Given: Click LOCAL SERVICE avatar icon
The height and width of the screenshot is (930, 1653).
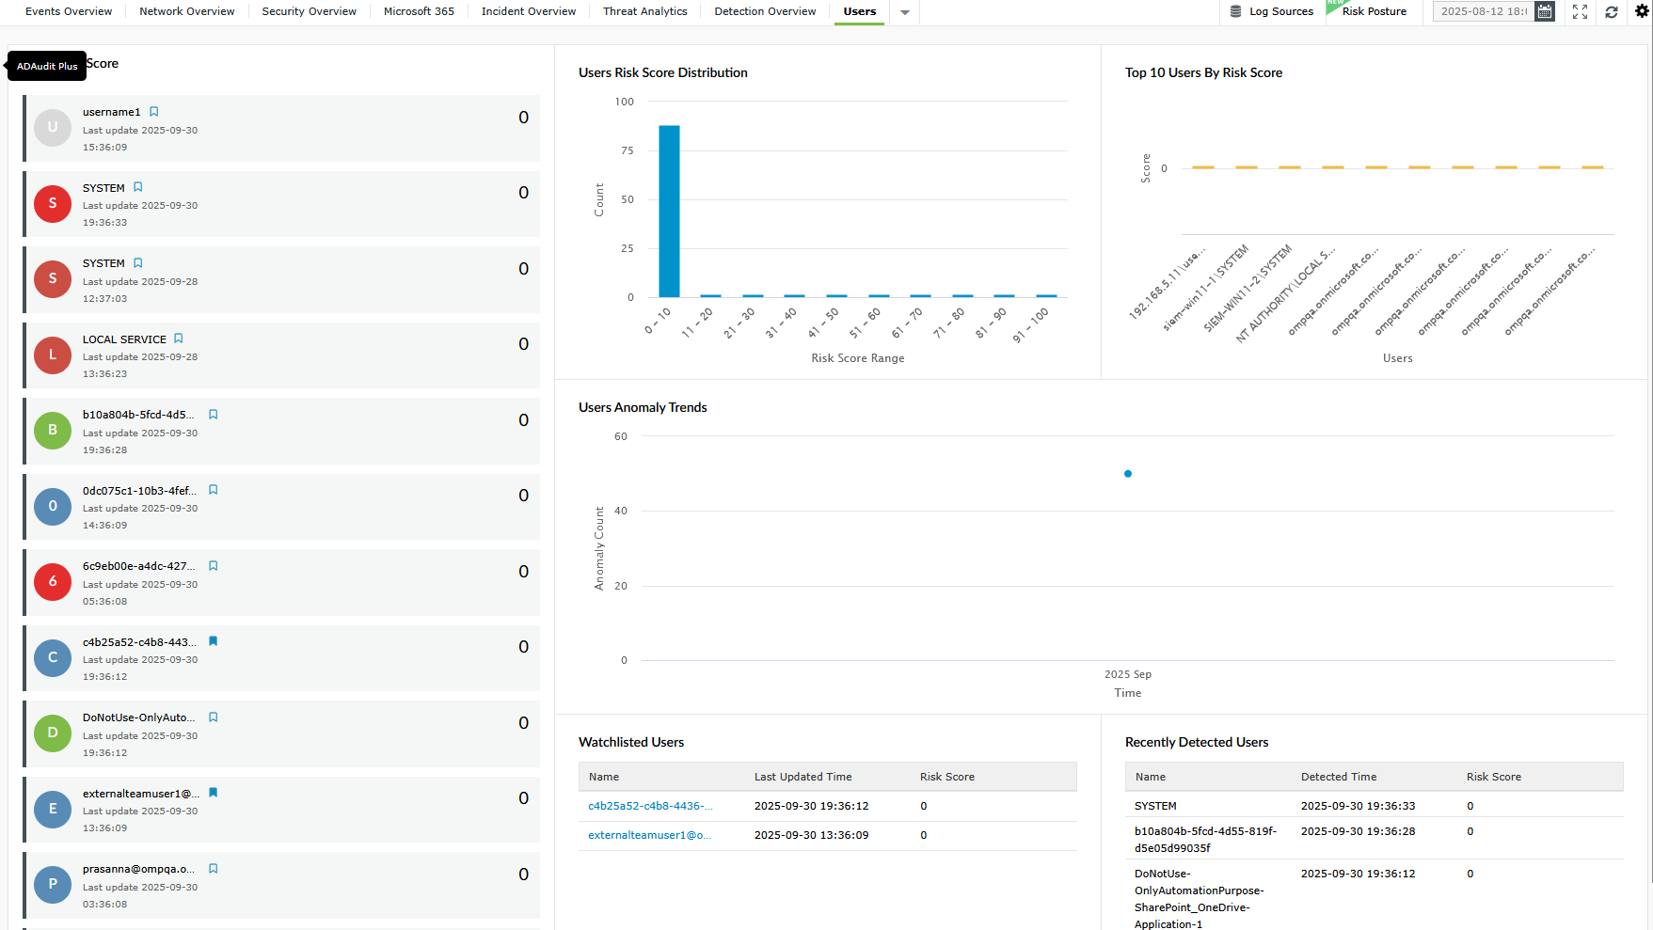Looking at the screenshot, I should coord(53,355).
